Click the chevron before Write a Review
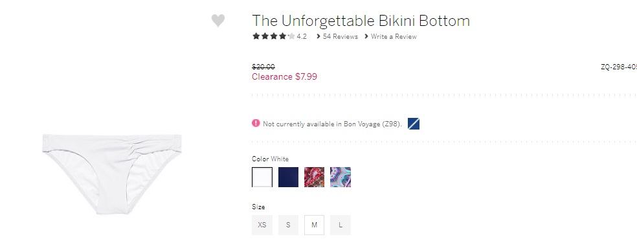 366,36
